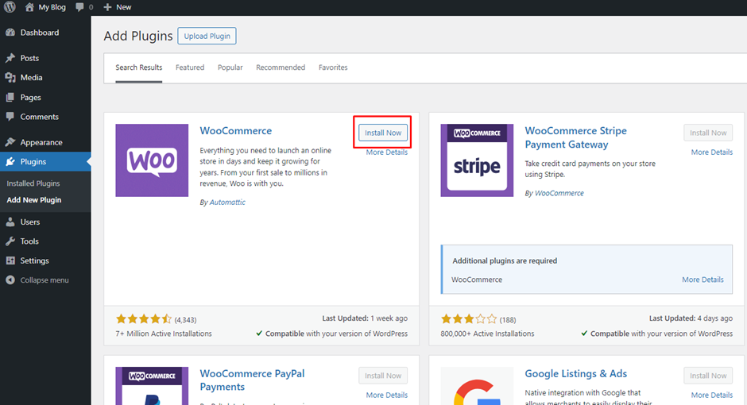The height and width of the screenshot is (405, 747).
Task: Click WooCommerce PayPal Payments title
Action: pos(252,380)
